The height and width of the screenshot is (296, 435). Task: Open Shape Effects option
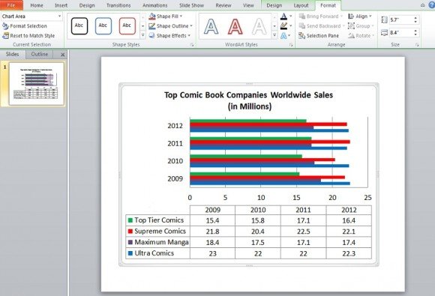click(169, 36)
